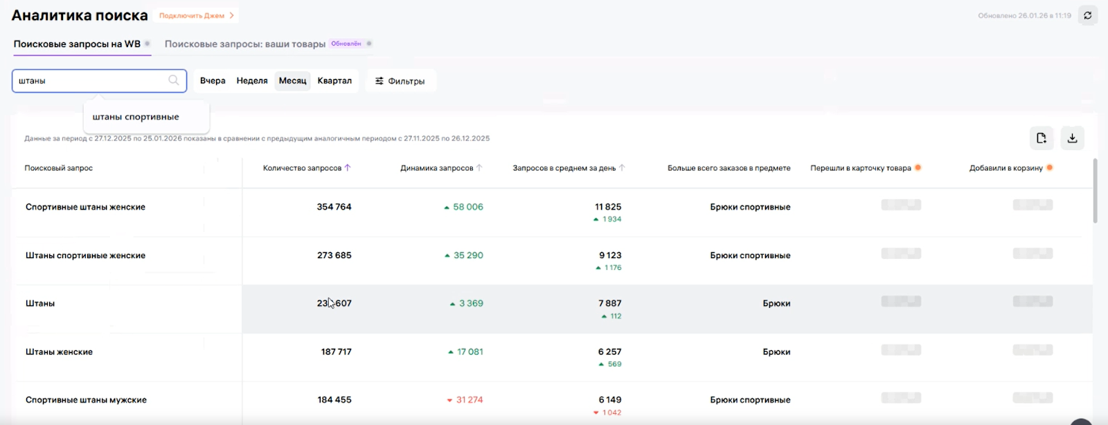Viewport: 1108px width, 425px height.
Task: Click the Спортивные штаны женские query
Action: (x=85, y=207)
